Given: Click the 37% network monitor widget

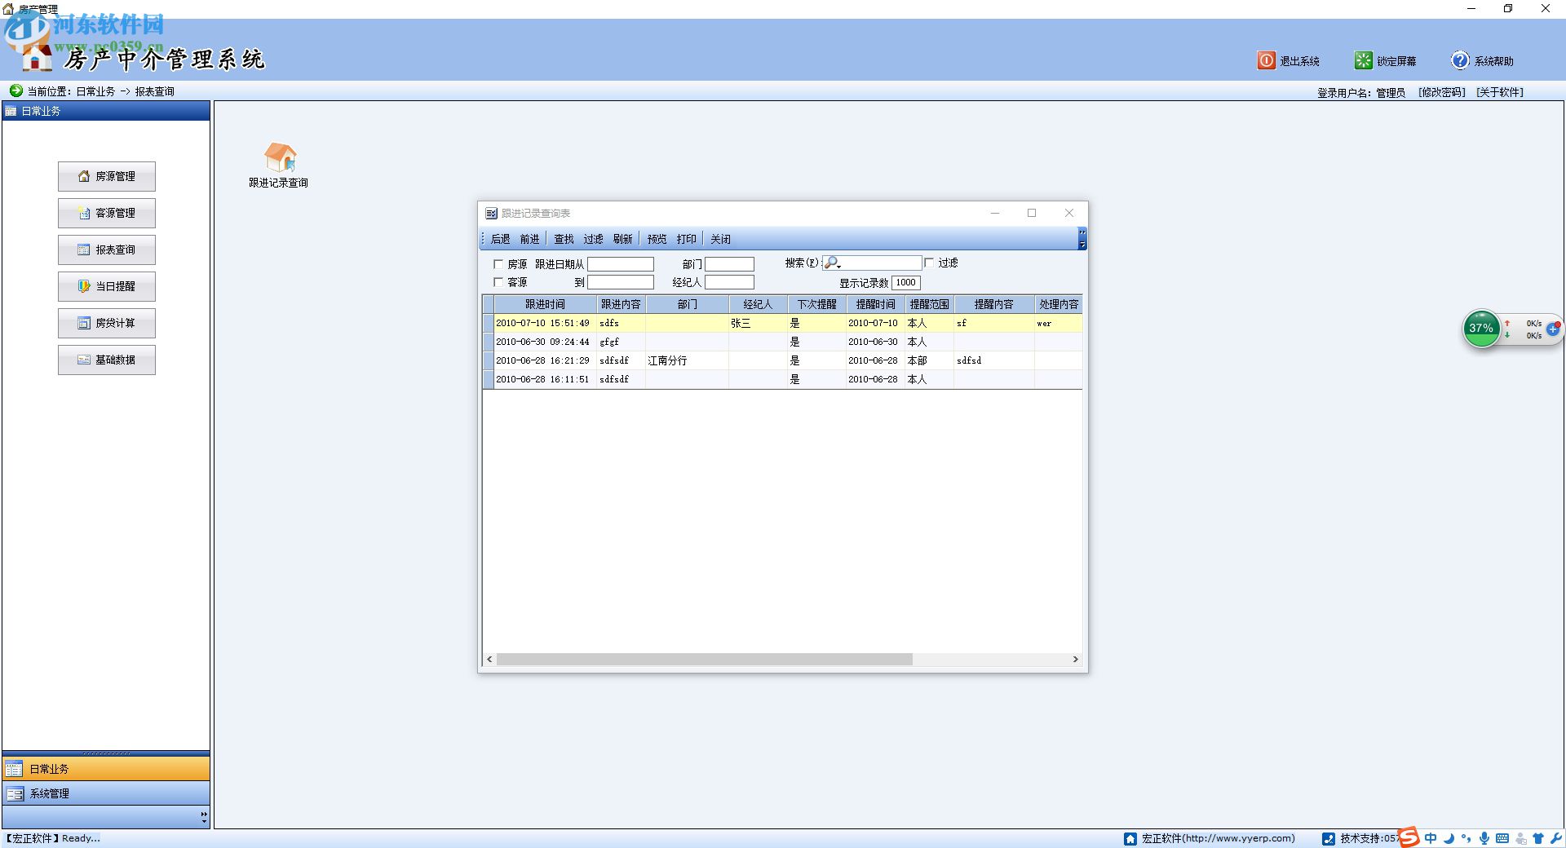Looking at the screenshot, I should 1481,329.
